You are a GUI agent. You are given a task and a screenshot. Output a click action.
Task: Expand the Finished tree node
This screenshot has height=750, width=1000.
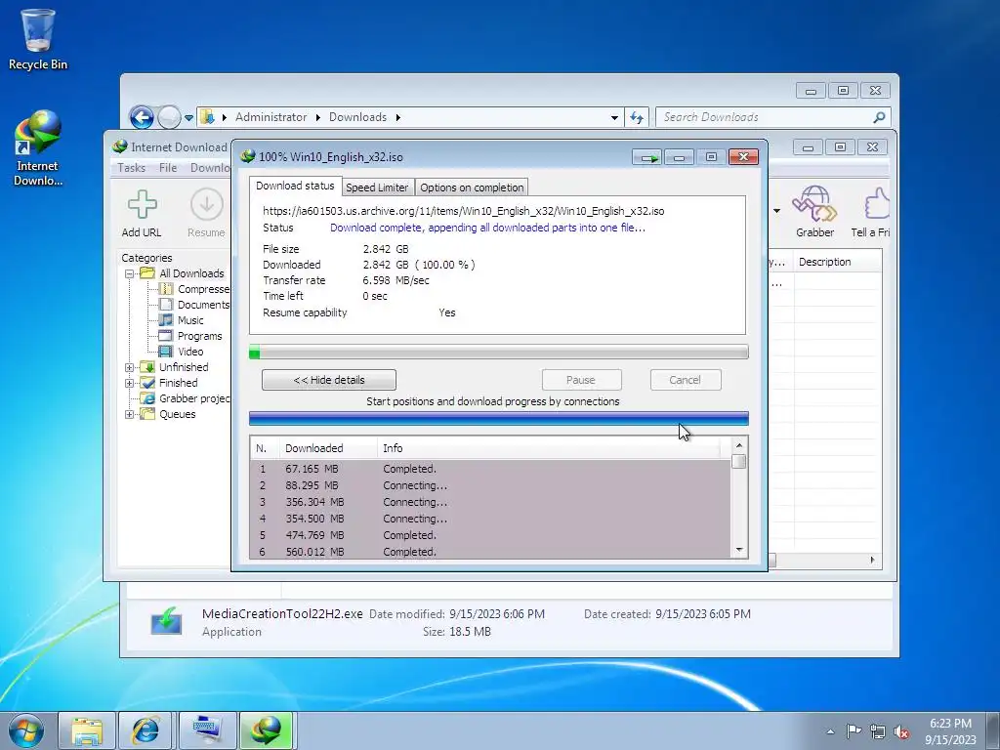click(130, 383)
